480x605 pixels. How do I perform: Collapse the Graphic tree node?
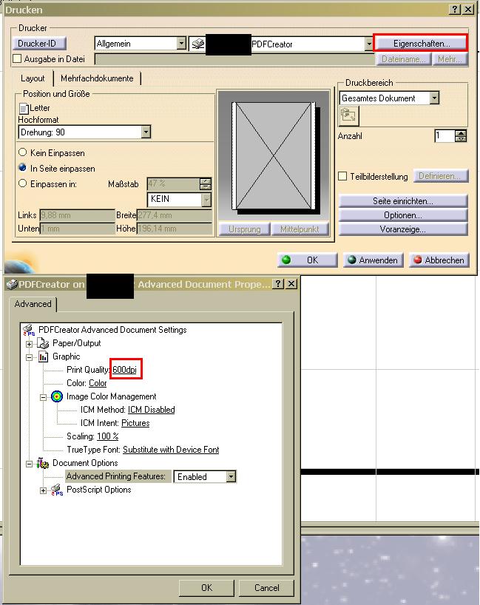pyautogui.click(x=30, y=357)
